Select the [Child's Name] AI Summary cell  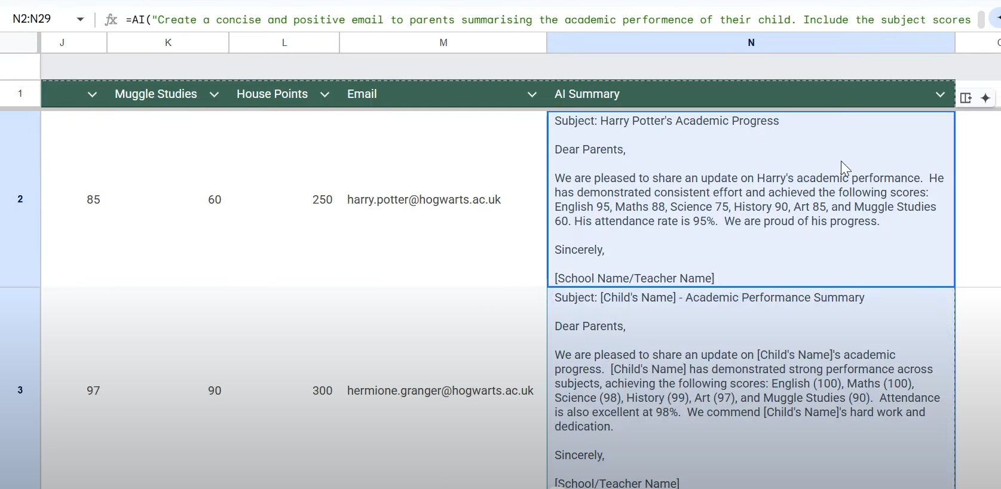coord(751,389)
